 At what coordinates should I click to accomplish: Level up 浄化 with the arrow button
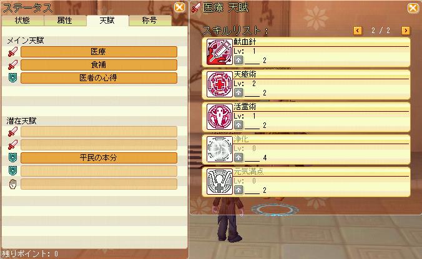click(x=238, y=158)
